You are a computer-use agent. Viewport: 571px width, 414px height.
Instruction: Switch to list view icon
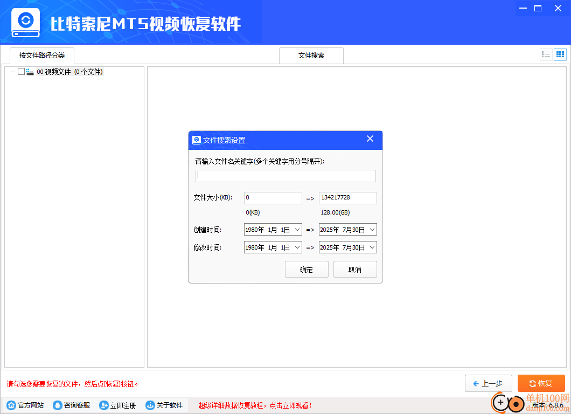pyautogui.click(x=546, y=54)
